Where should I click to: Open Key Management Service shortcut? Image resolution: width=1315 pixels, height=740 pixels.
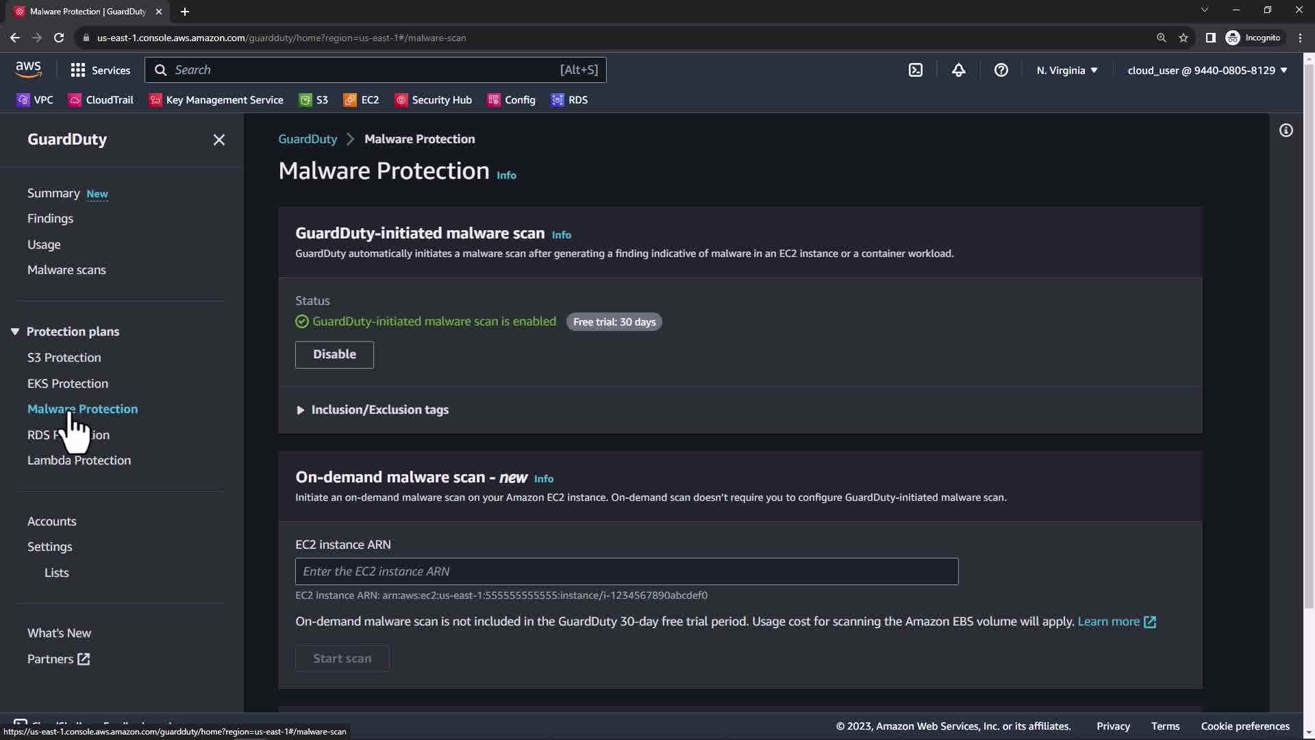coord(216,100)
